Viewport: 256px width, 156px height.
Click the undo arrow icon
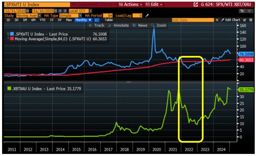pyautogui.click(x=242, y=11)
